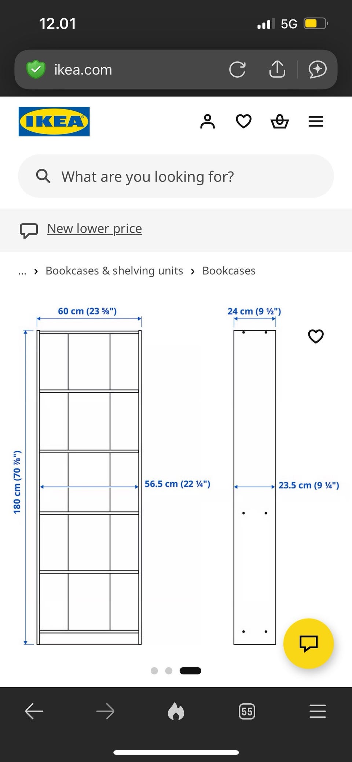Open the yellow chat support button
The image size is (352, 762).
[x=308, y=644]
